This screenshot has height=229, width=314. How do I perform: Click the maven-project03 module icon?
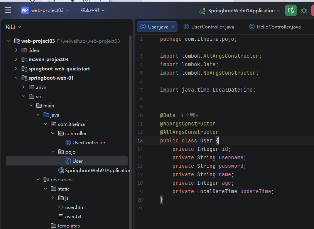pyautogui.click(x=24, y=60)
